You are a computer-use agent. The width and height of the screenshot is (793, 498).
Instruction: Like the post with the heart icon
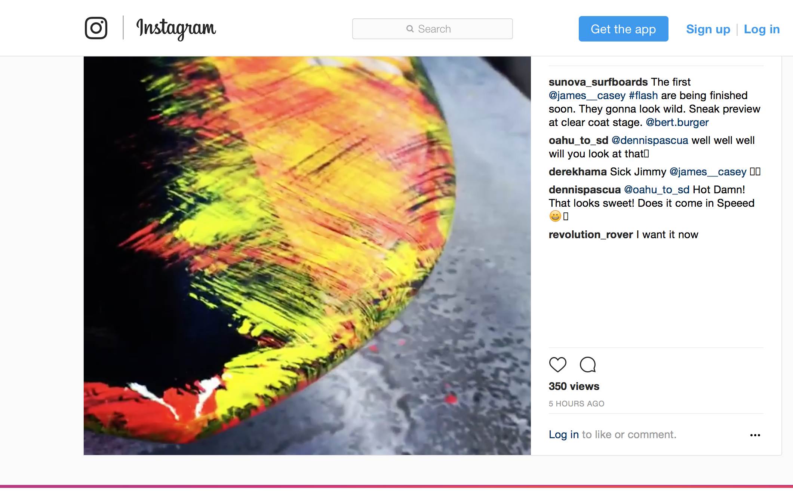pyautogui.click(x=557, y=365)
